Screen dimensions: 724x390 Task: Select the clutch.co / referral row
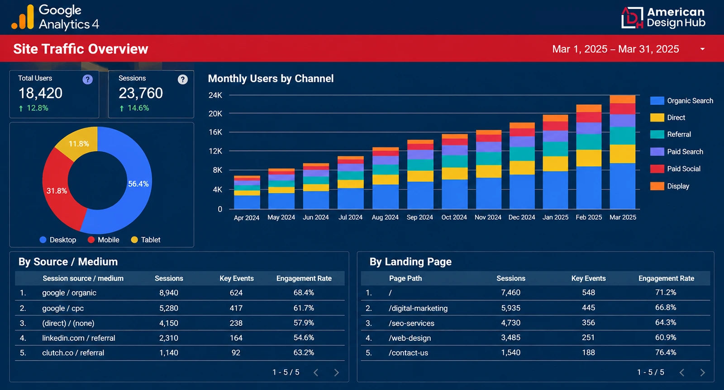180,353
